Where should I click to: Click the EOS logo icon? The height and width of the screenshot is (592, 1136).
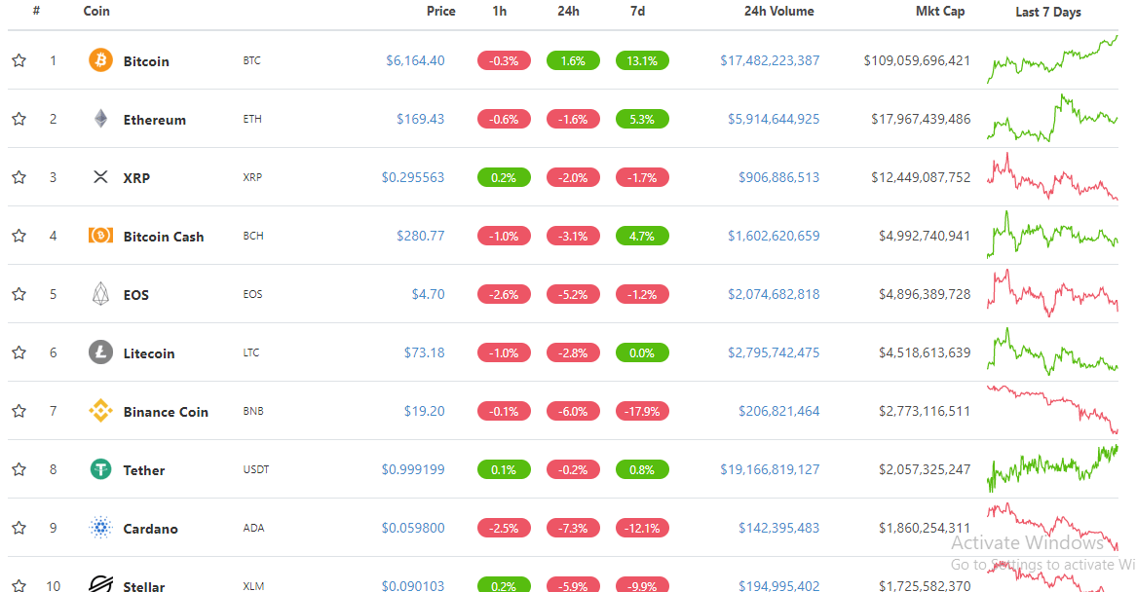click(100, 294)
